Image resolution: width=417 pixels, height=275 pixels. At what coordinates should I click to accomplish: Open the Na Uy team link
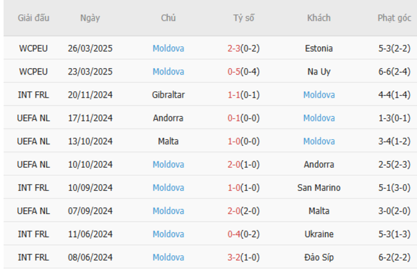pos(319,71)
